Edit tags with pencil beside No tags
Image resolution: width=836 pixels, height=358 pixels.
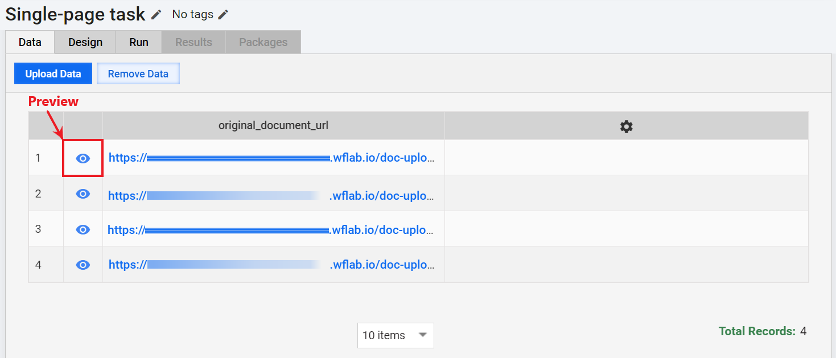pos(224,15)
